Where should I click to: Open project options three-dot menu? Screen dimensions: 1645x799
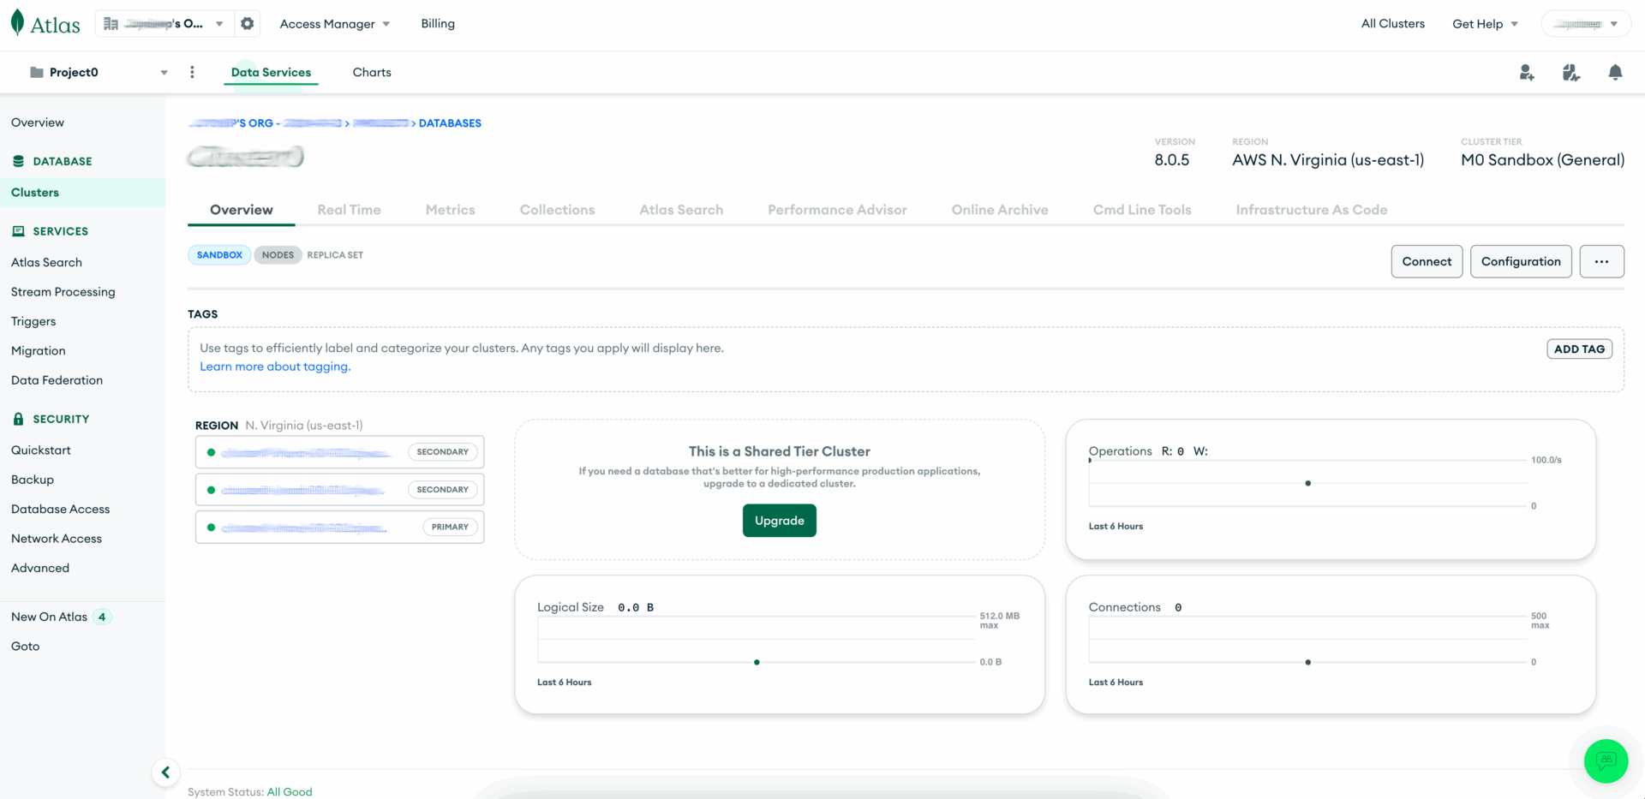(192, 73)
